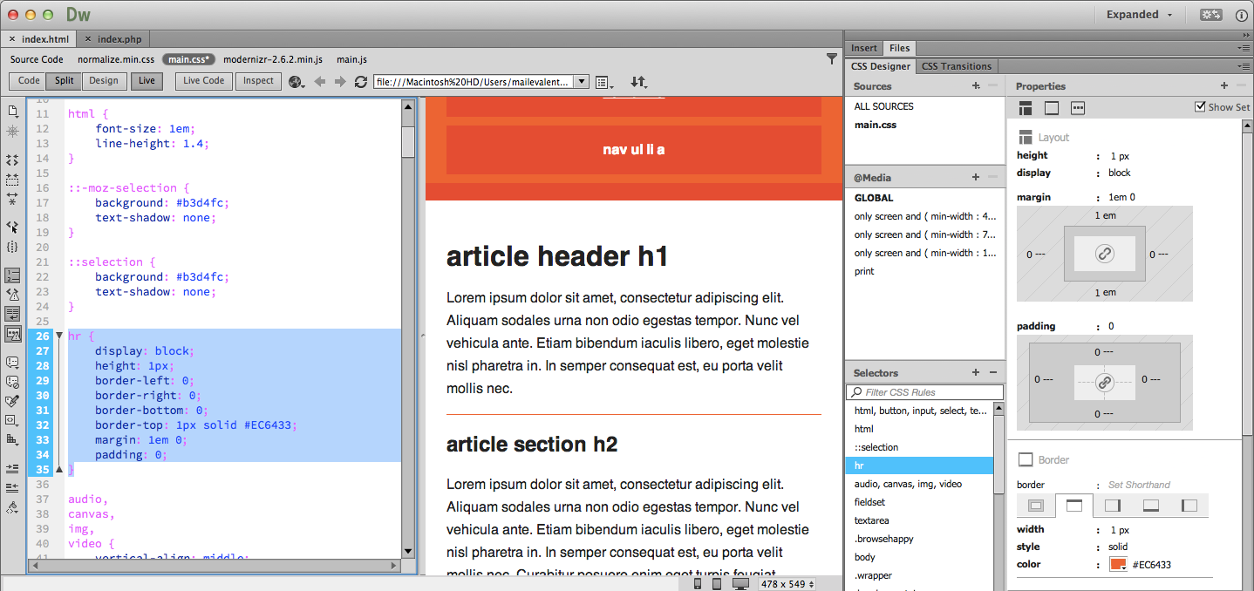Switch to the CSS Transitions tab

click(957, 66)
